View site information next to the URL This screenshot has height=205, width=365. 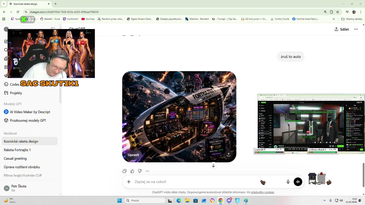(26, 12)
